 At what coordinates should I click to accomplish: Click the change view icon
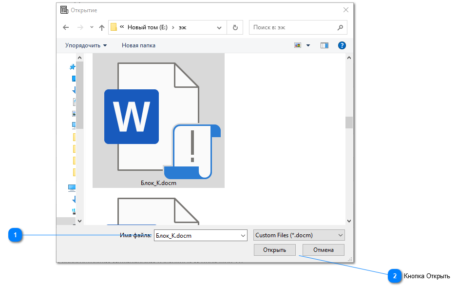click(298, 45)
